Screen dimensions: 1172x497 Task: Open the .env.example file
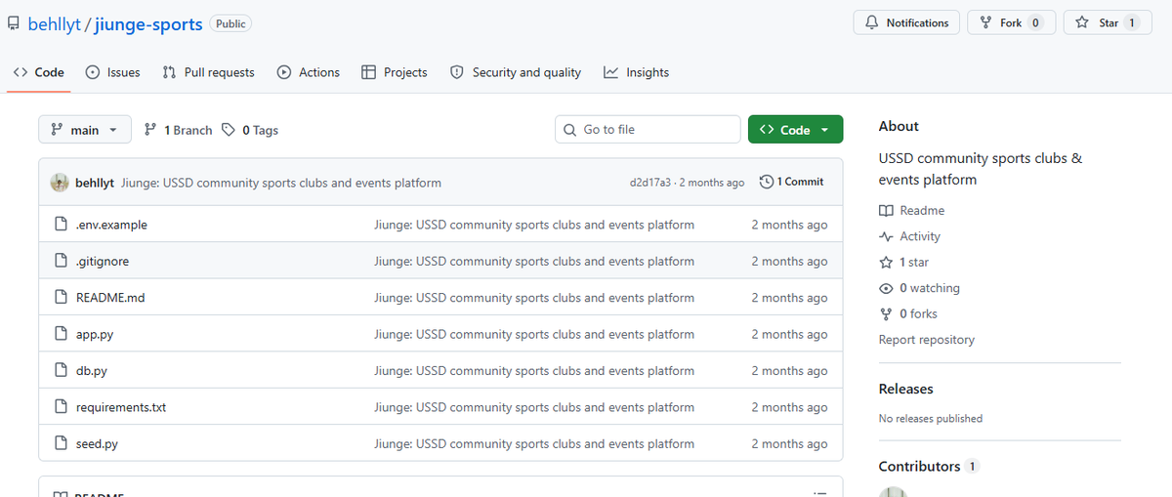(x=111, y=225)
